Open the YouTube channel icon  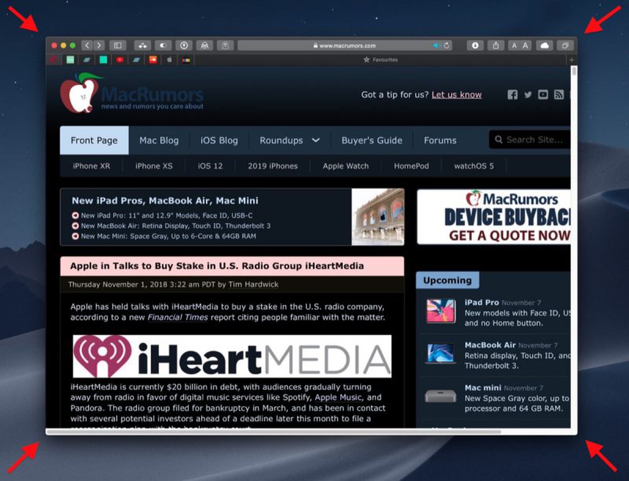coord(543,95)
